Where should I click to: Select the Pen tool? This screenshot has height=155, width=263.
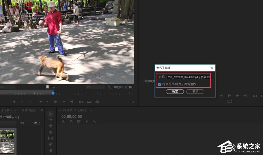[51, 144]
